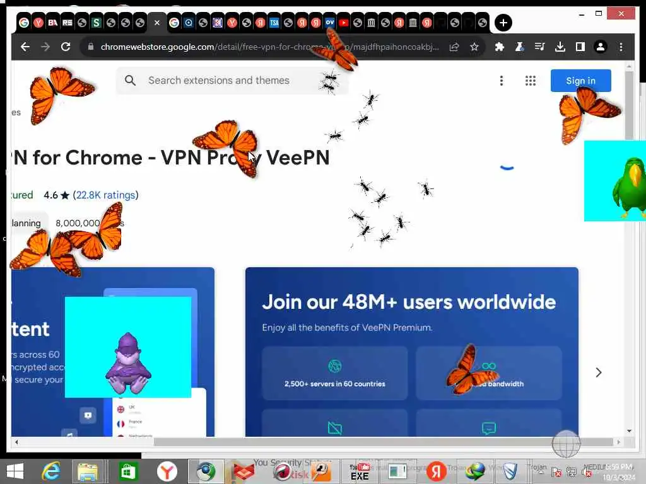The width and height of the screenshot is (646, 484).
Task: Open the Web Store three-dot options menu
Action: coord(502,81)
